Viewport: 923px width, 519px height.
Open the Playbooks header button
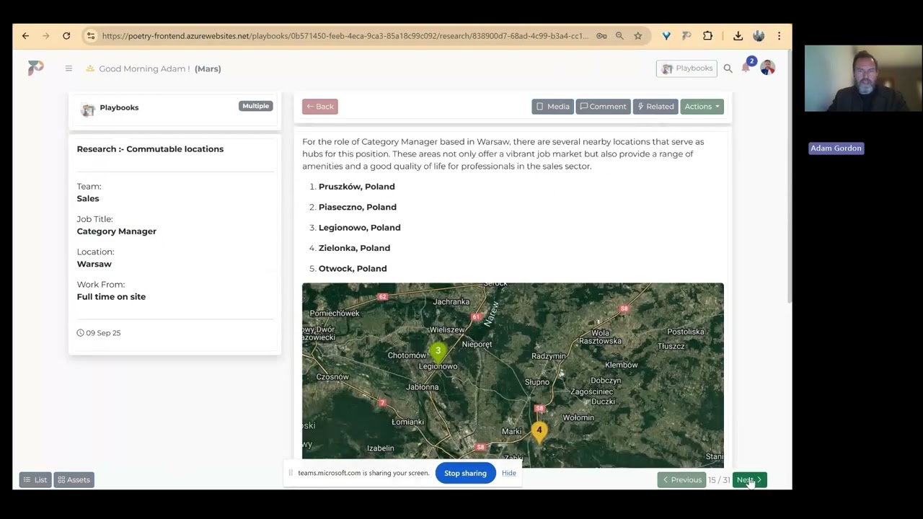(686, 68)
